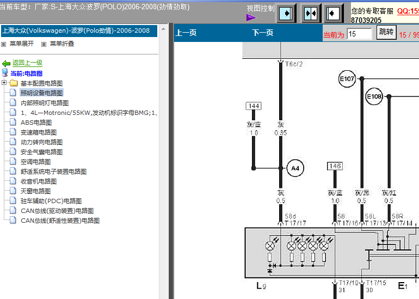Click the center-split view control icon
Viewport: 419px width, 299px height.
[x=311, y=13]
